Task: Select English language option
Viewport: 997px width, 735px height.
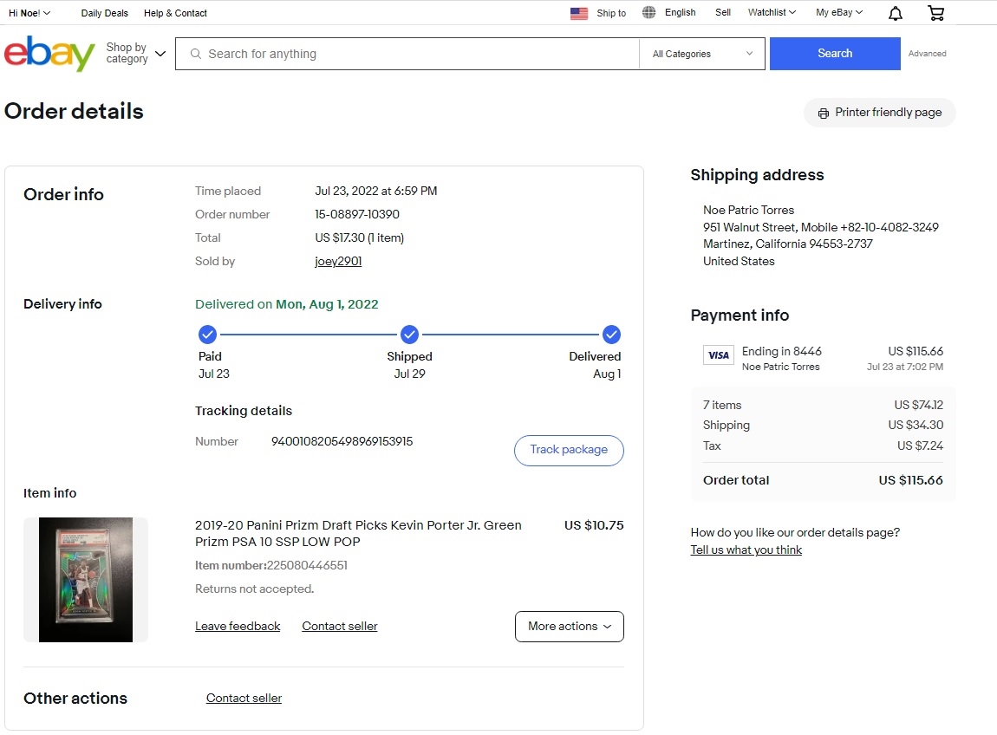Action: (680, 13)
